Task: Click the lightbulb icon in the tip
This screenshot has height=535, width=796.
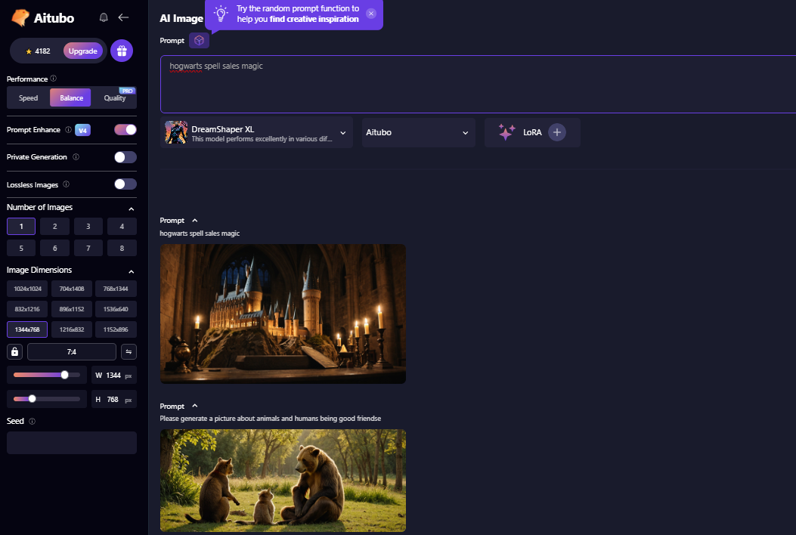Action: pos(221,14)
